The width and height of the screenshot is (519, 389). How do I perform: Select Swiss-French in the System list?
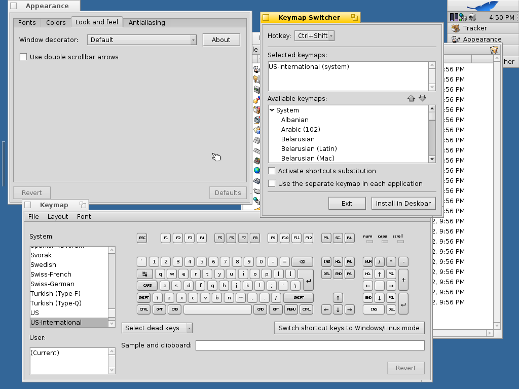[x=69, y=274]
